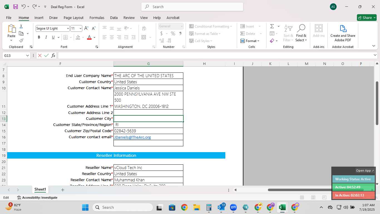Open the Windows Start menu
This screenshot has width=380, height=214.
coord(85,207)
